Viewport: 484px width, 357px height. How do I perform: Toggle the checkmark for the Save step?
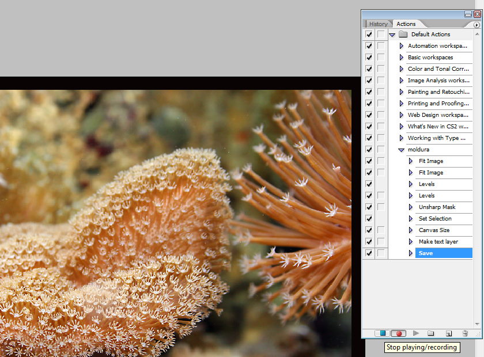(x=369, y=253)
